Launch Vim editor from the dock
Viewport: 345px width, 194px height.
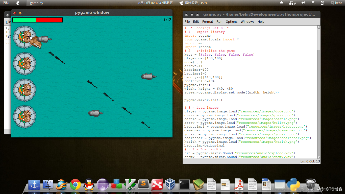(130, 185)
